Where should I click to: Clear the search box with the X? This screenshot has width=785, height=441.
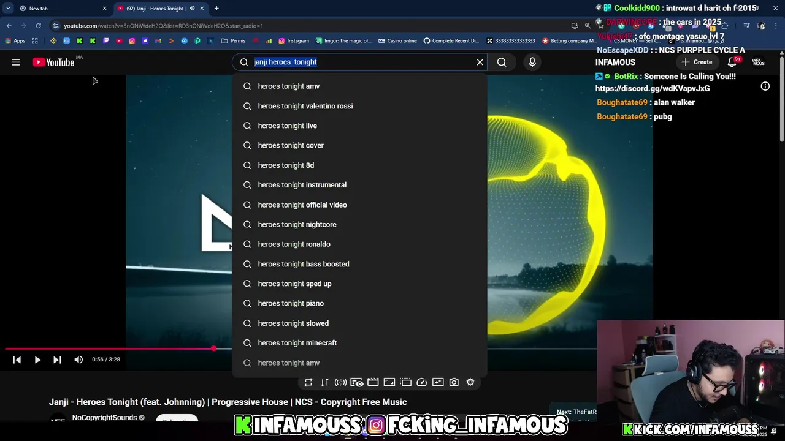pyautogui.click(x=480, y=62)
